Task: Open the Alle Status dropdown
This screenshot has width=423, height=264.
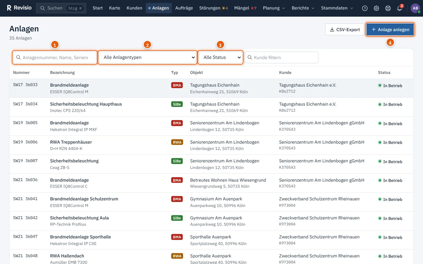Action: [x=220, y=57]
